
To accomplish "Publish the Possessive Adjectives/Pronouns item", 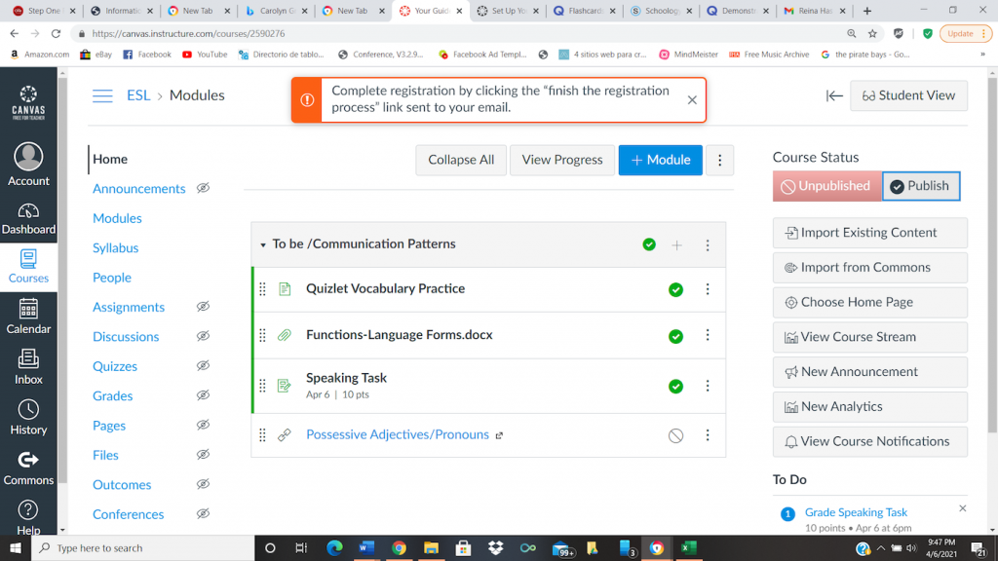I will coord(675,434).
